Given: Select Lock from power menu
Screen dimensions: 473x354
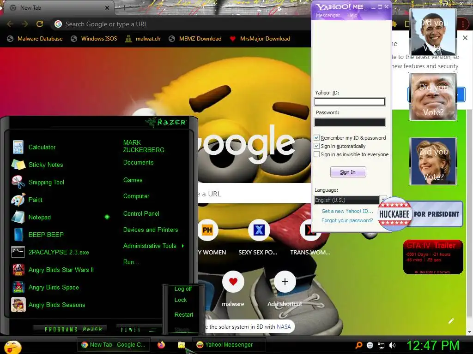Looking at the screenshot, I should coord(181,300).
